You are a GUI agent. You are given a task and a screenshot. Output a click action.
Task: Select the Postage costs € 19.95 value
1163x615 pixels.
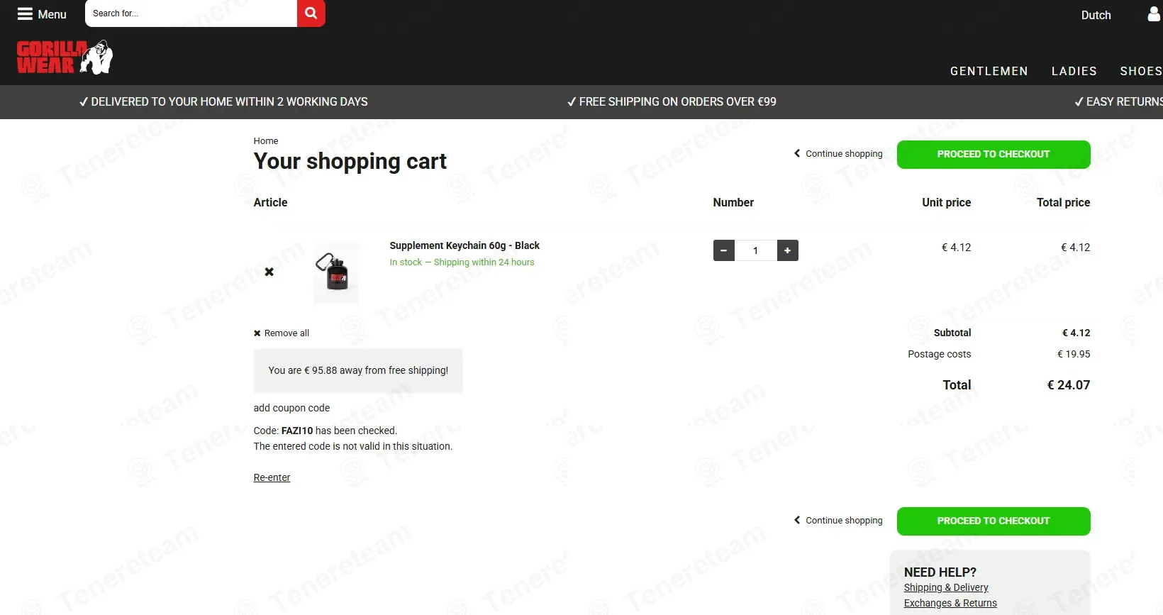[1074, 354]
